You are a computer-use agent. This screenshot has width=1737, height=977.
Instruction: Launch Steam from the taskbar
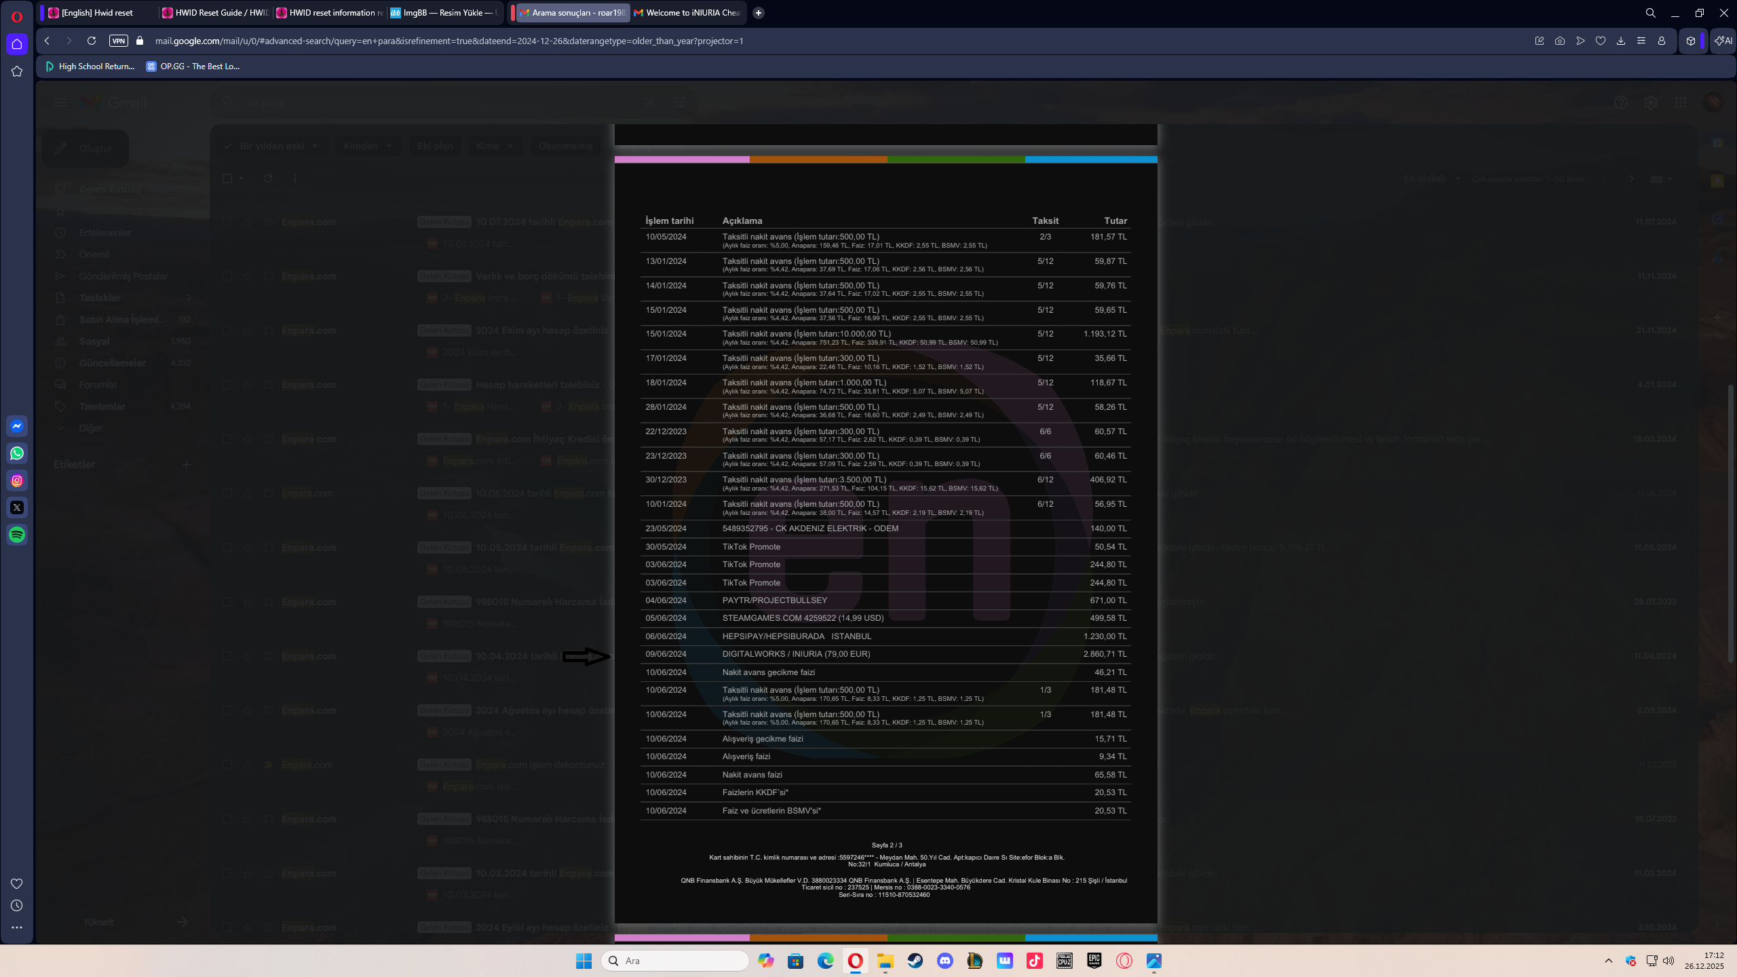(915, 961)
